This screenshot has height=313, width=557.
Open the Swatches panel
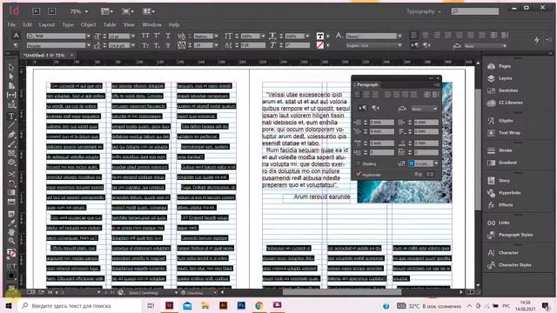(503, 90)
